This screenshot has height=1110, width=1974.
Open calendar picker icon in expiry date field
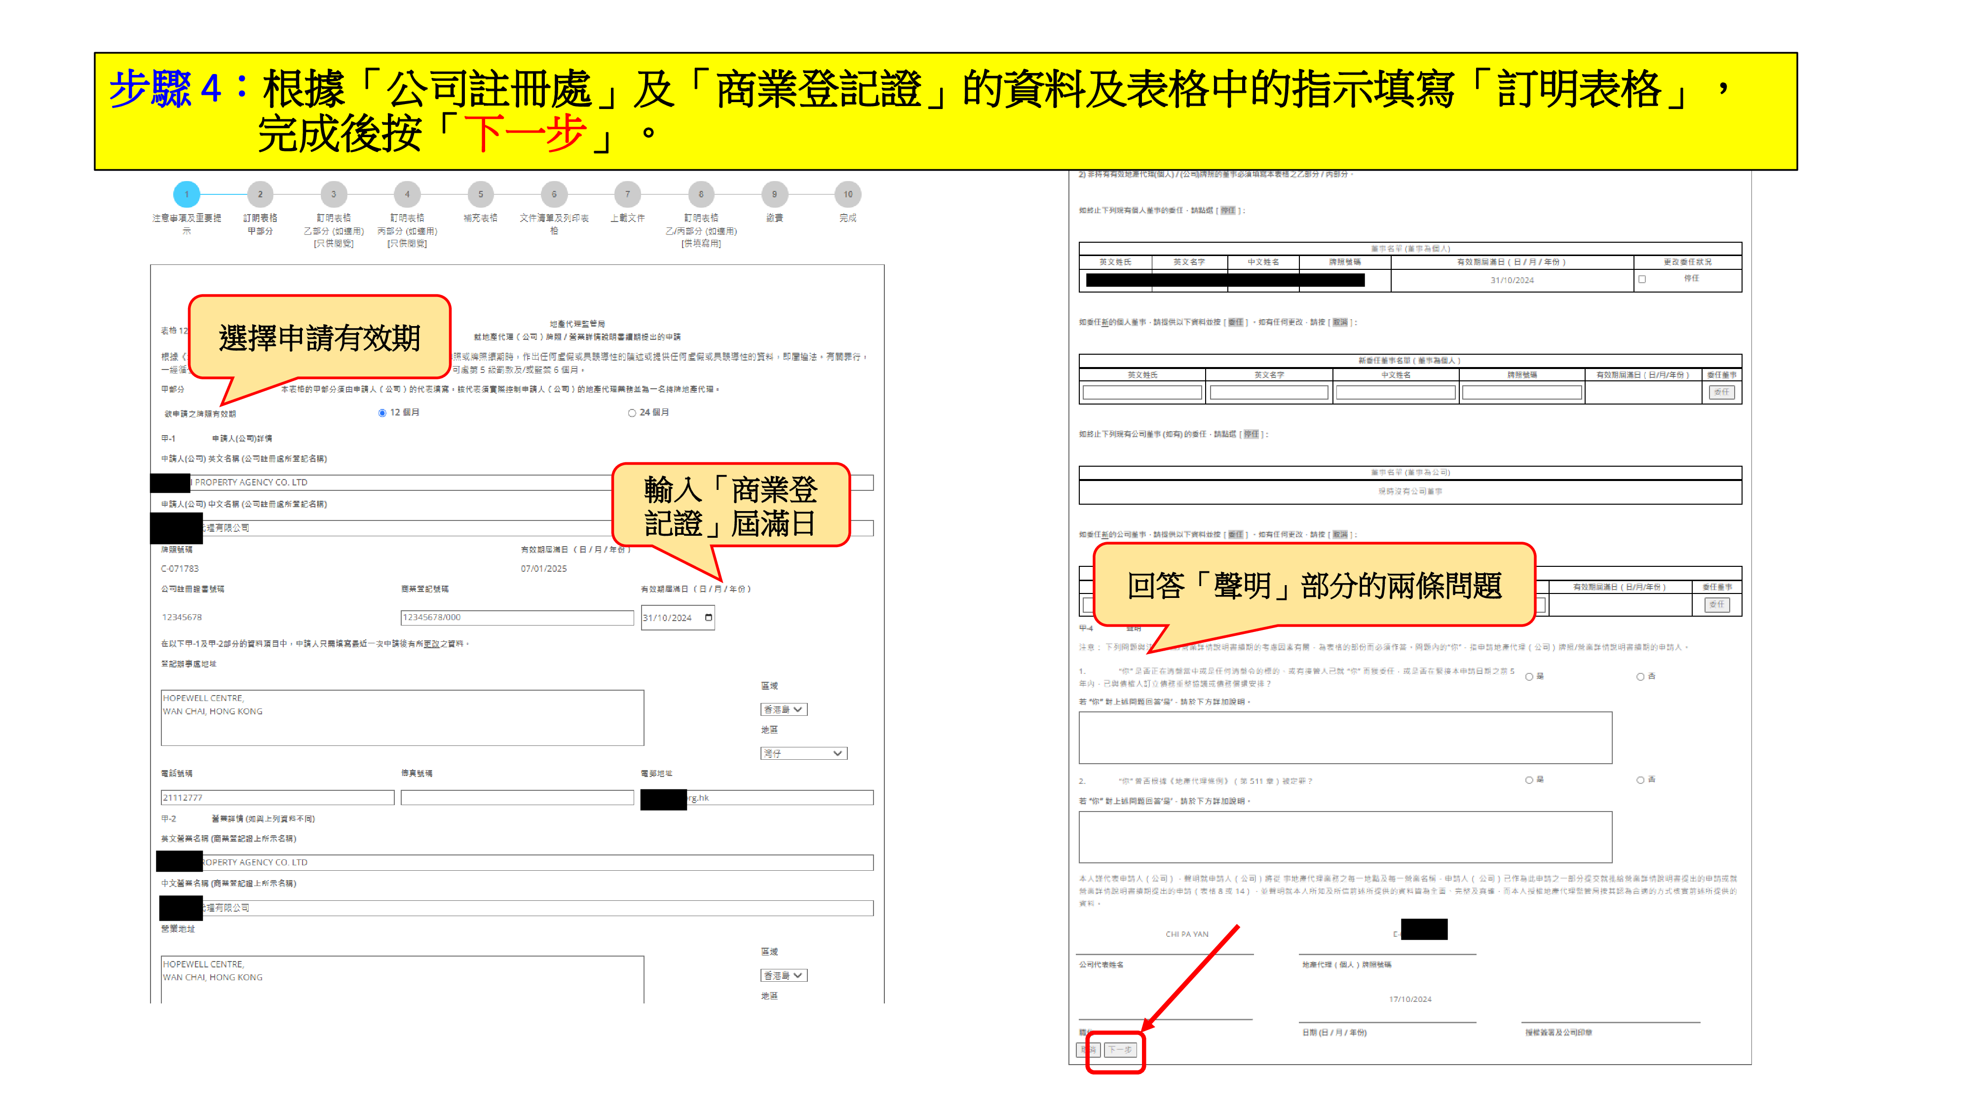[708, 618]
